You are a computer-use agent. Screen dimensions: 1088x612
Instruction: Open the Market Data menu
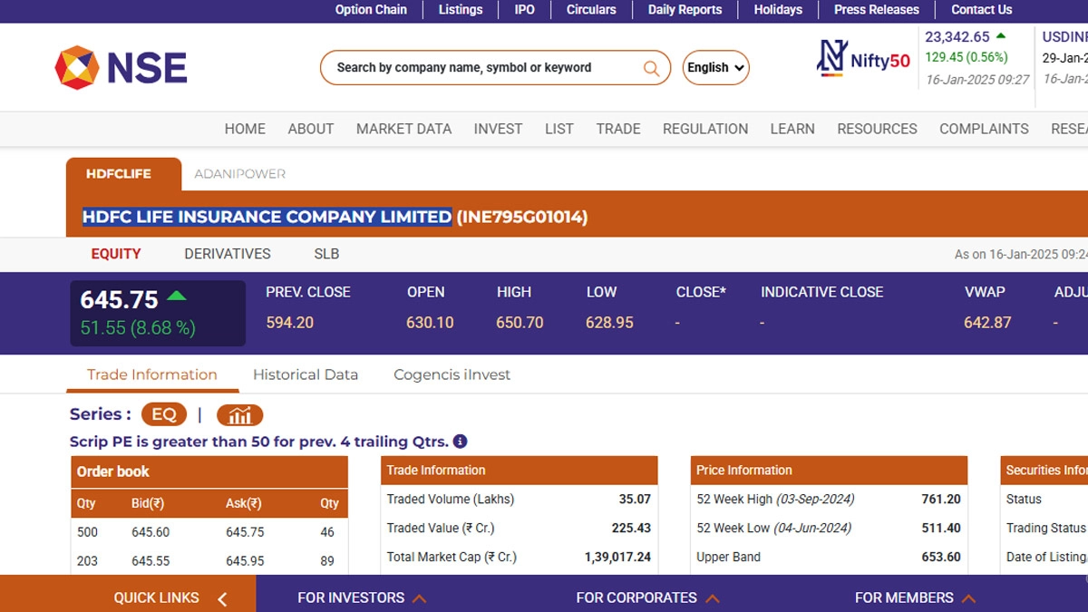pyautogui.click(x=403, y=129)
